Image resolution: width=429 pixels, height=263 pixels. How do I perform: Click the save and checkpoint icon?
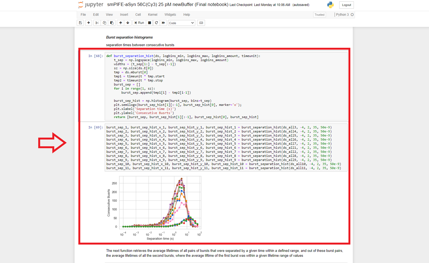[x=80, y=23]
